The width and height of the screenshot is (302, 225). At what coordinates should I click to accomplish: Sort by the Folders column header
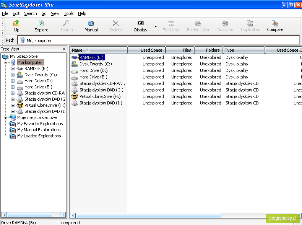209,50
